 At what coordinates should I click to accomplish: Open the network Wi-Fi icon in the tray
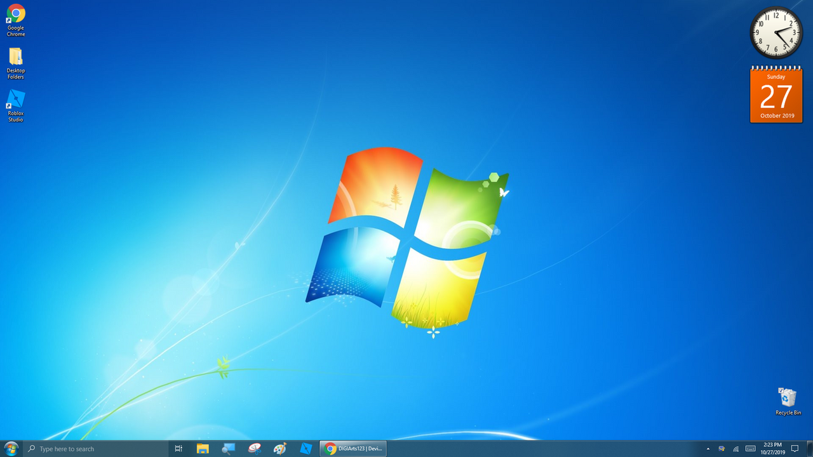pyautogui.click(x=736, y=449)
